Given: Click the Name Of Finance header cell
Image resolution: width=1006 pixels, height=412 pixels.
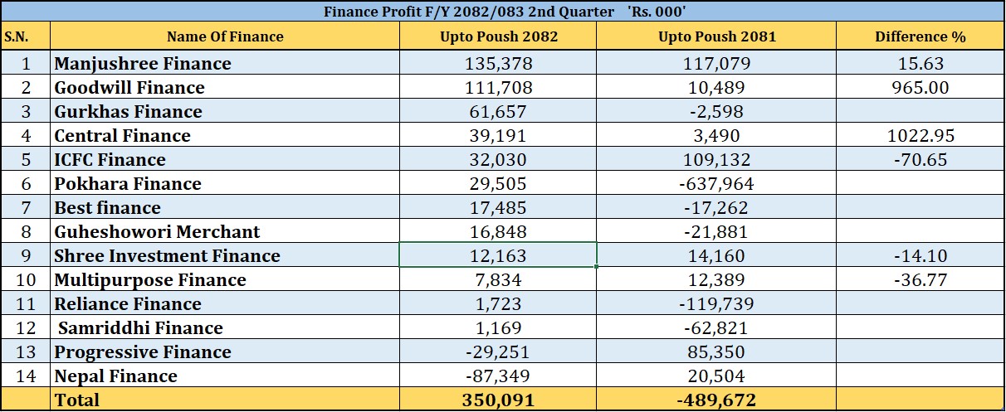Looking at the screenshot, I should click(225, 36).
